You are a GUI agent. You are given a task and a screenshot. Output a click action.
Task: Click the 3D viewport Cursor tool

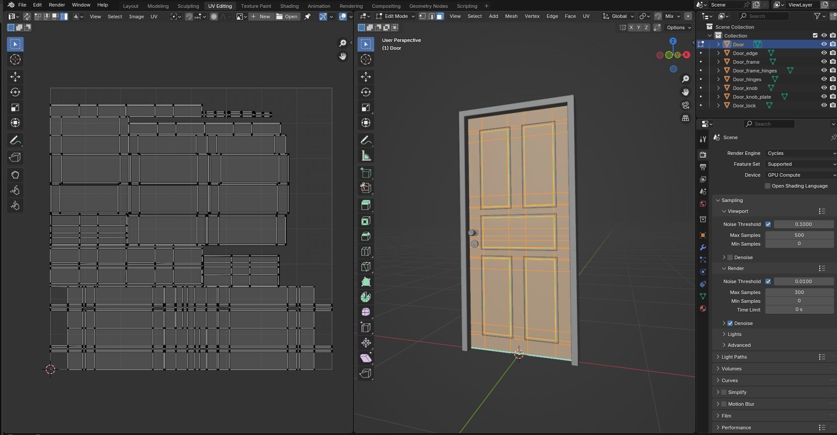click(x=365, y=60)
